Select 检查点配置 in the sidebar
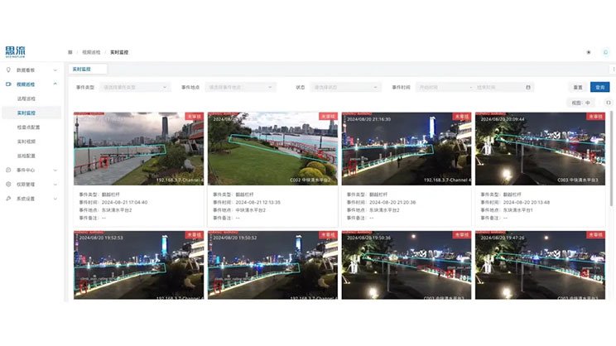This screenshot has height=346, width=616. point(28,127)
